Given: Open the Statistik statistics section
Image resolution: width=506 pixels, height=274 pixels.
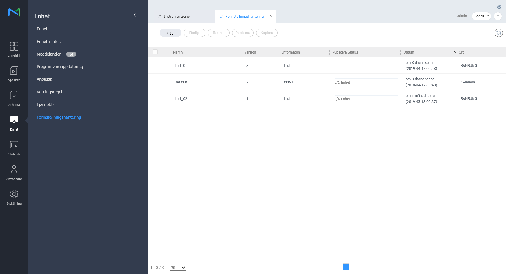Looking at the screenshot, I should point(14,148).
